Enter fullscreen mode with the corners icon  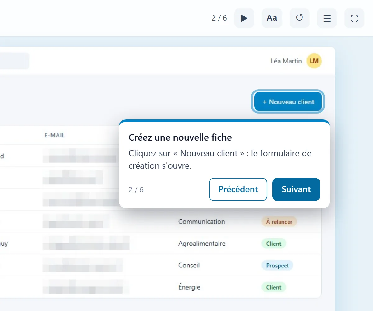tap(354, 18)
